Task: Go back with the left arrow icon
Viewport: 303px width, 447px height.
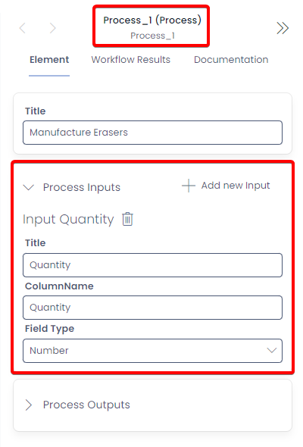Action: (23, 28)
